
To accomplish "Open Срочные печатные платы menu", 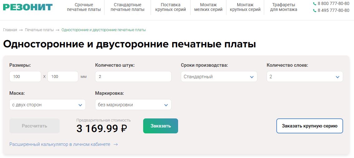I will tap(84, 7).
